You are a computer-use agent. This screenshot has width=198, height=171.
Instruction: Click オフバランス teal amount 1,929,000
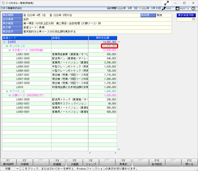[x=110, y=91]
